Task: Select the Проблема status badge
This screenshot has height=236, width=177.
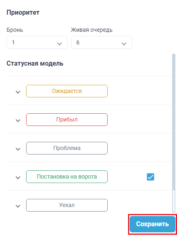Action: 67,148
